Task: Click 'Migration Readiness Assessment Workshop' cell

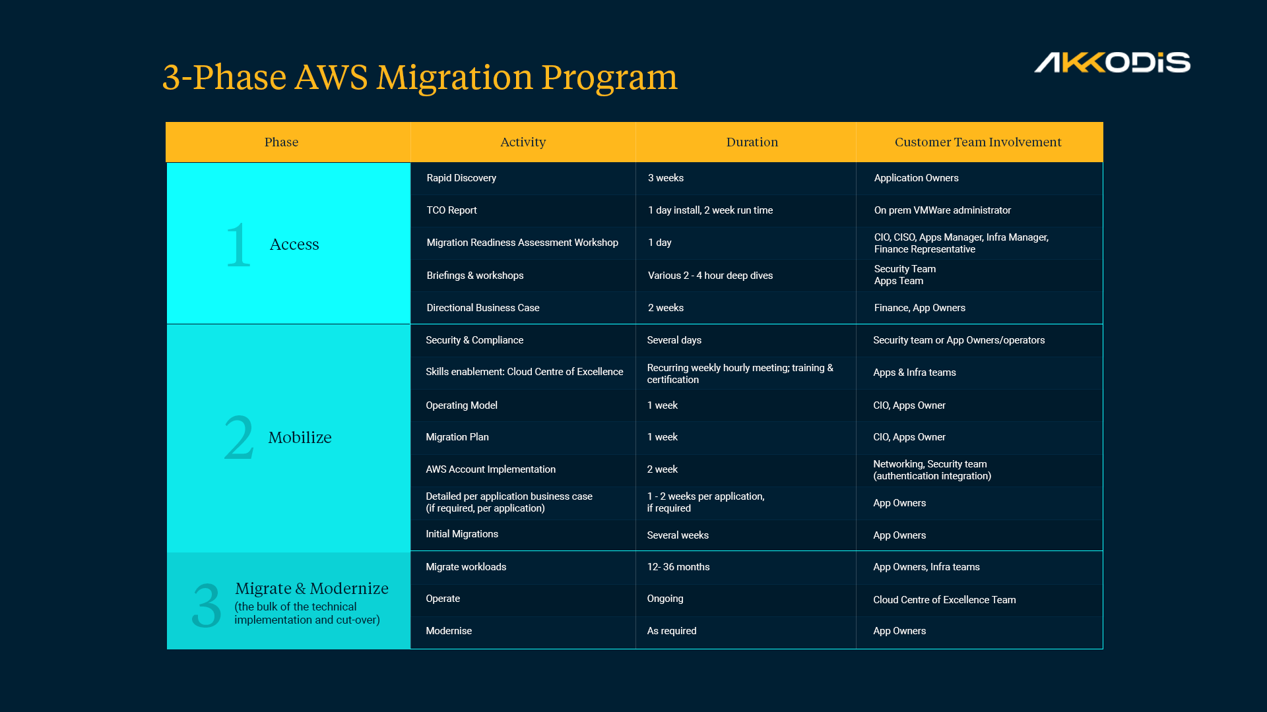Action: 522,243
